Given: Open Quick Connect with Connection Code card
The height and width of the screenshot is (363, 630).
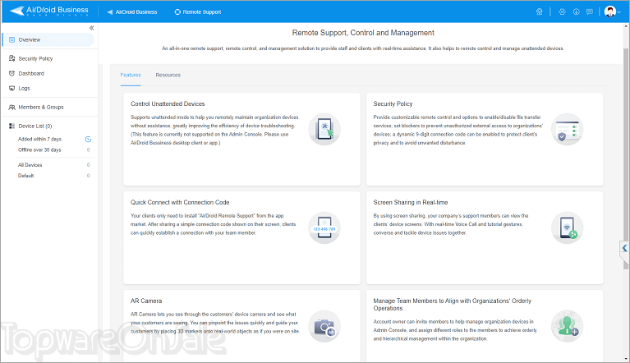Looking at the screenshot, I should point(241,237).
